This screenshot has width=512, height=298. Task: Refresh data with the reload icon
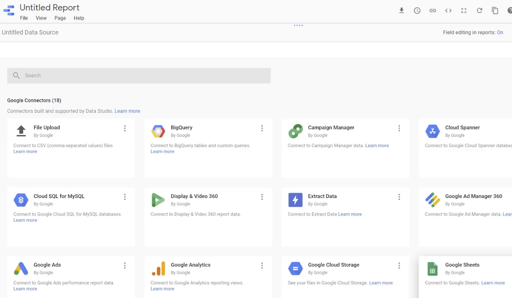click(479, 11)
